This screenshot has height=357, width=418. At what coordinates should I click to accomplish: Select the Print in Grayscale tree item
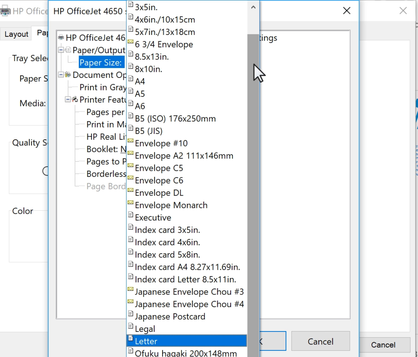[x=103, y=87]
